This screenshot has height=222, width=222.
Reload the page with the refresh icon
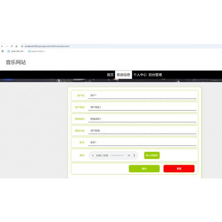tap(12, 46)
